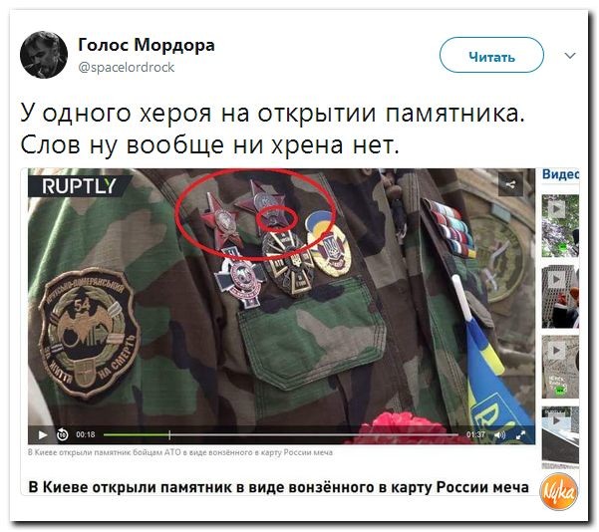Toggle fullscreen video mode

click(520, 435)
